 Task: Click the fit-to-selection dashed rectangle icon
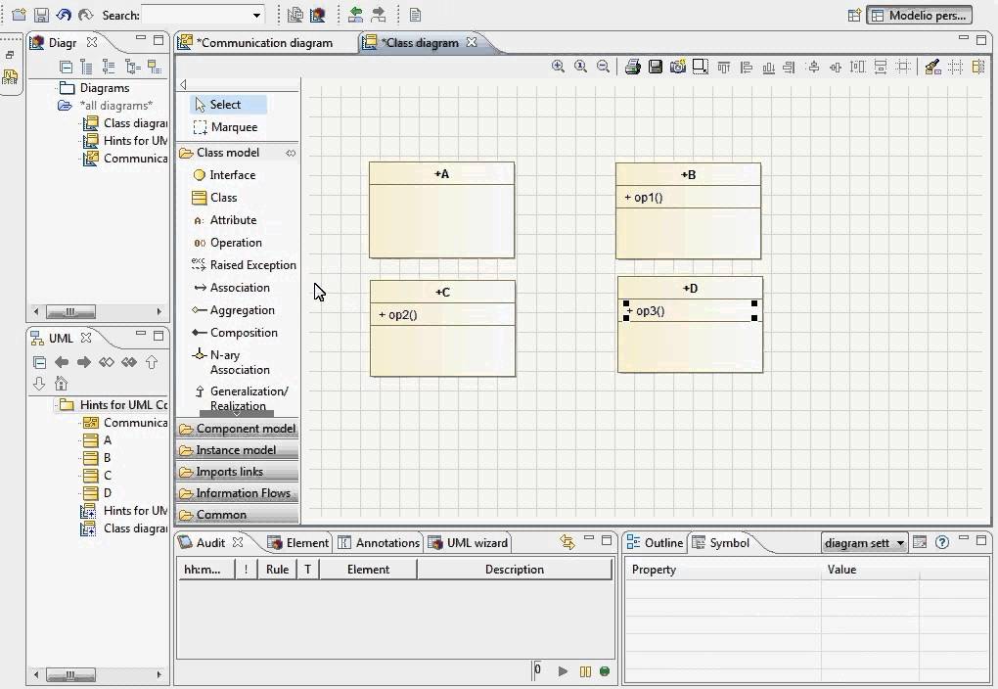(x=701, y=67)
